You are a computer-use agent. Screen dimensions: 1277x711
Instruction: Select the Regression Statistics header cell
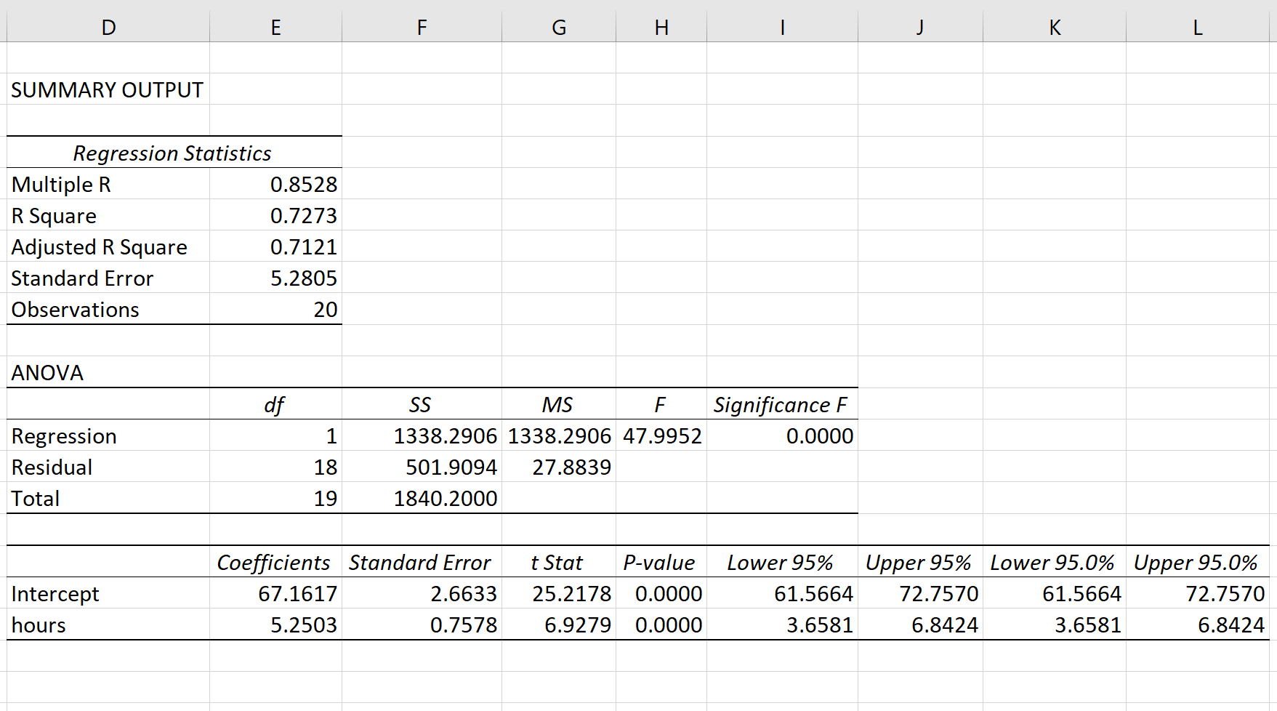[172, 153]
